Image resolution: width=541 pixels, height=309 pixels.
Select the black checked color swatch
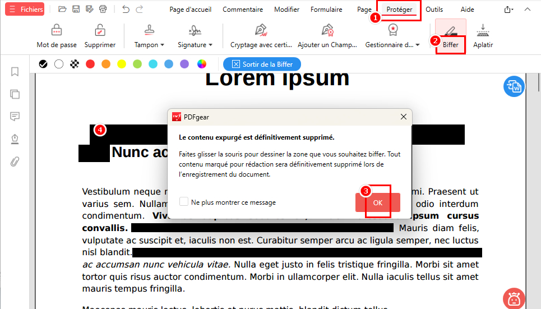click(43, 64)
